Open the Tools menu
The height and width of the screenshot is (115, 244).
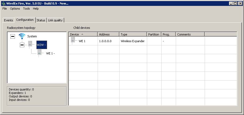tap(26, 9)
